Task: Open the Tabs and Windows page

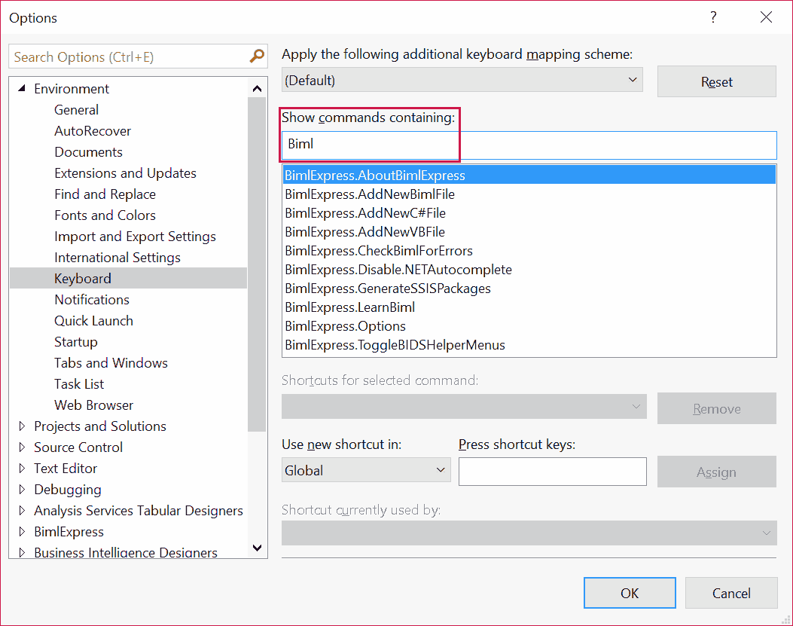Action: click(x=111, y=363)
